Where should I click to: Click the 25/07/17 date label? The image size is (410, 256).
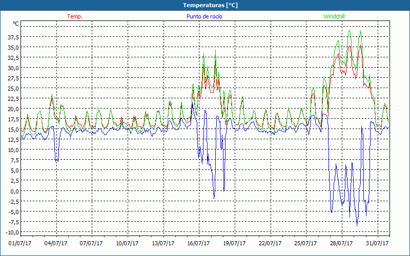pos(305,243)
